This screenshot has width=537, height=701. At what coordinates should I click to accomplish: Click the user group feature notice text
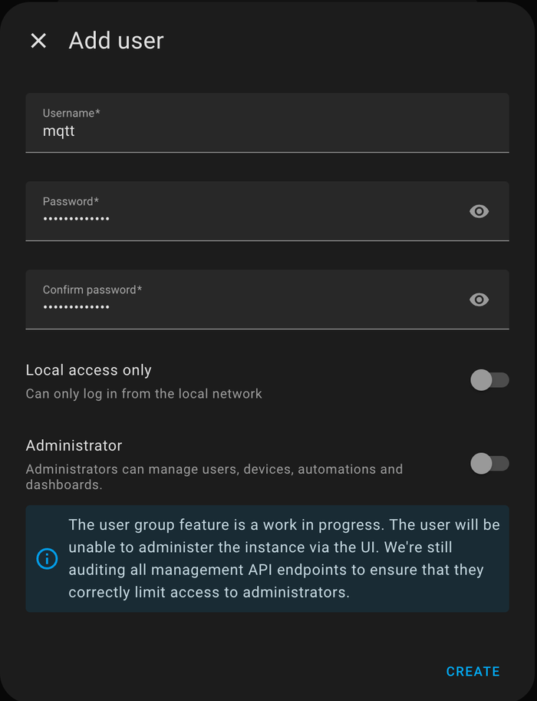click(x=284, y=558)
